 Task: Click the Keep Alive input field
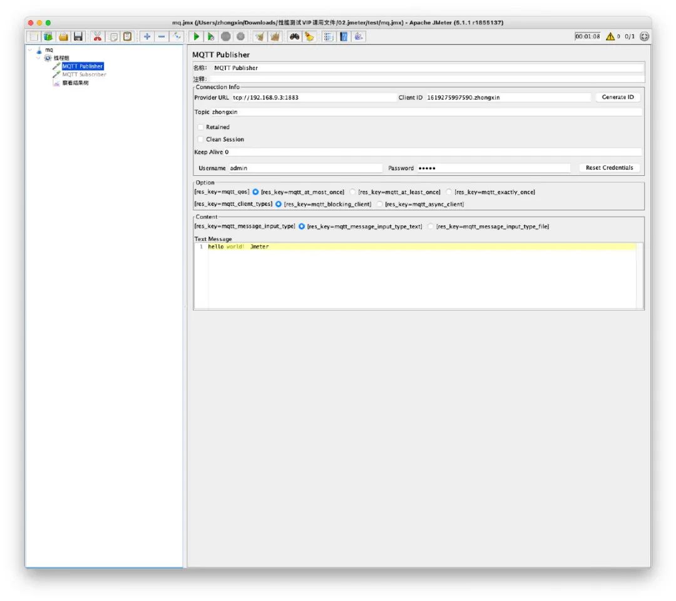[x=433, y=152]
